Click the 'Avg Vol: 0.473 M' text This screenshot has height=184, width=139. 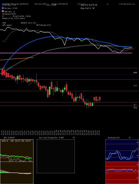tap(89, 5)
